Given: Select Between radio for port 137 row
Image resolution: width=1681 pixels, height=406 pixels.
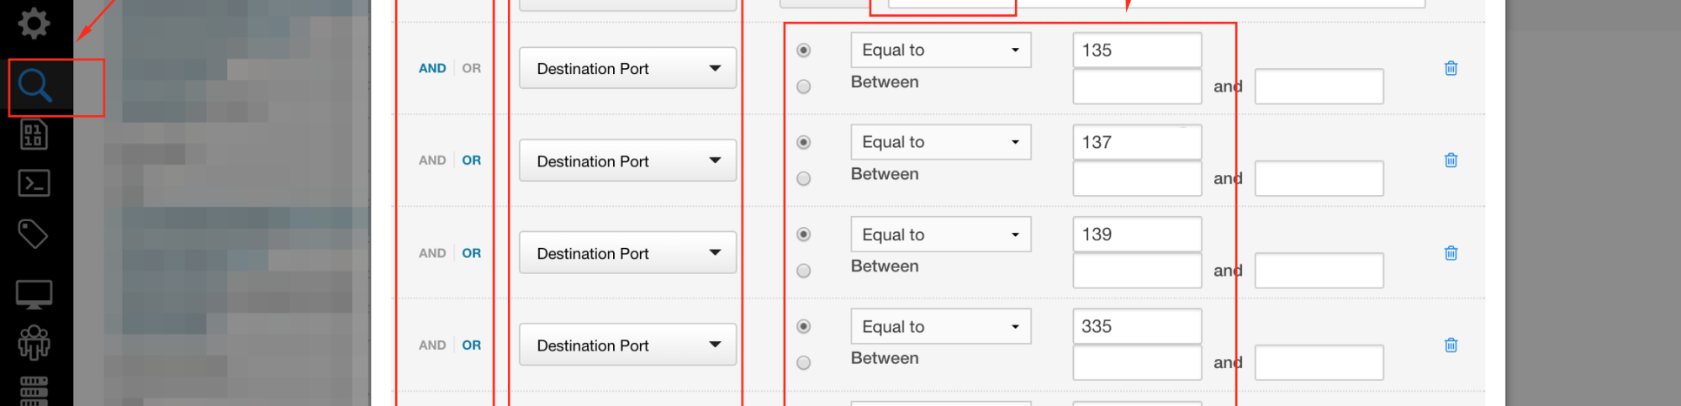Looking at the screenshot, I should [x=804, y=178].
